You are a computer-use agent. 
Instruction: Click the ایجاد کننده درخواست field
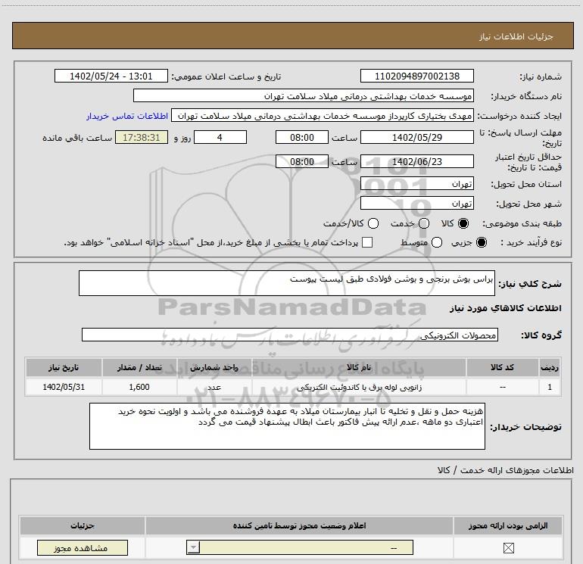[x=323, y=116]
